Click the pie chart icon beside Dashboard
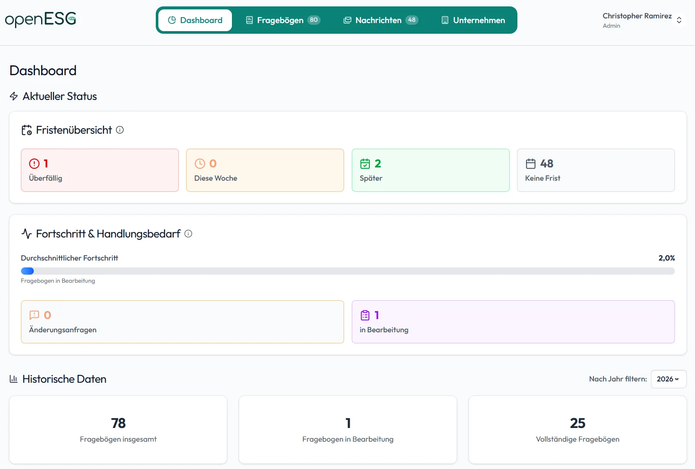 click(x=172, y=20)
